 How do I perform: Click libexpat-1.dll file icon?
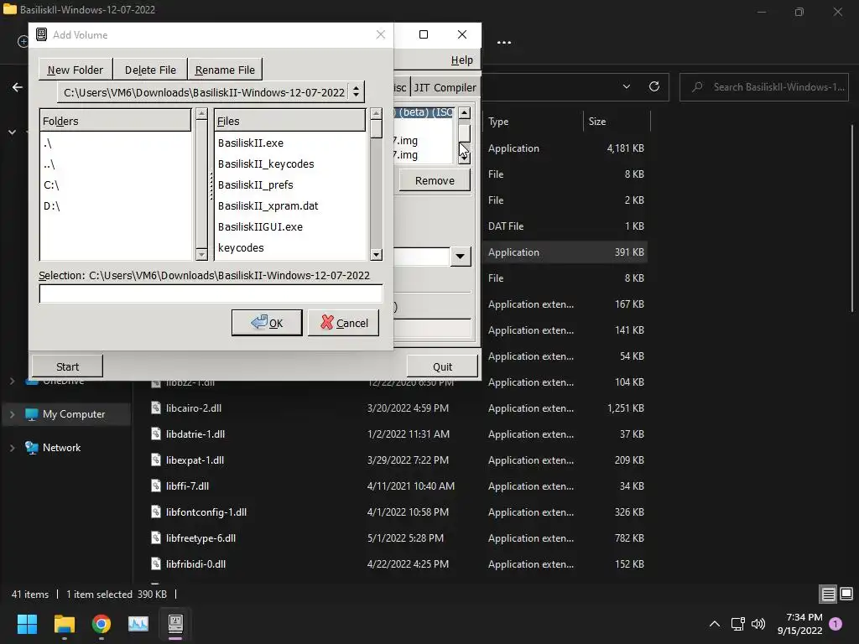point(156,460)
